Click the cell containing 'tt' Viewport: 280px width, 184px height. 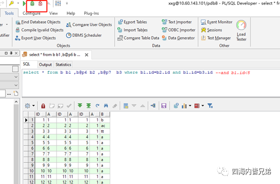click(105, 131)
